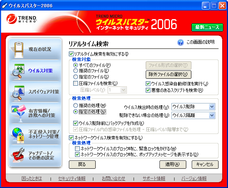Close the ウイルスバスター2006 window
Screen dimensions: 228x188
[x=222, y=6]
